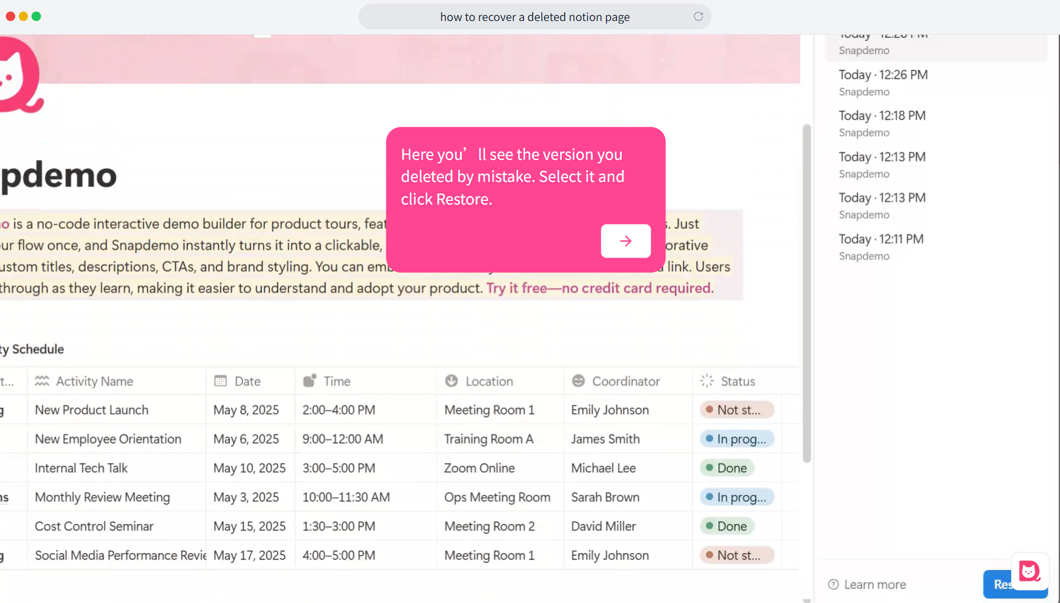Click the 'David Miller' coordinator cell
This screenshot has width=1060, height=603.
coord(629,526)
